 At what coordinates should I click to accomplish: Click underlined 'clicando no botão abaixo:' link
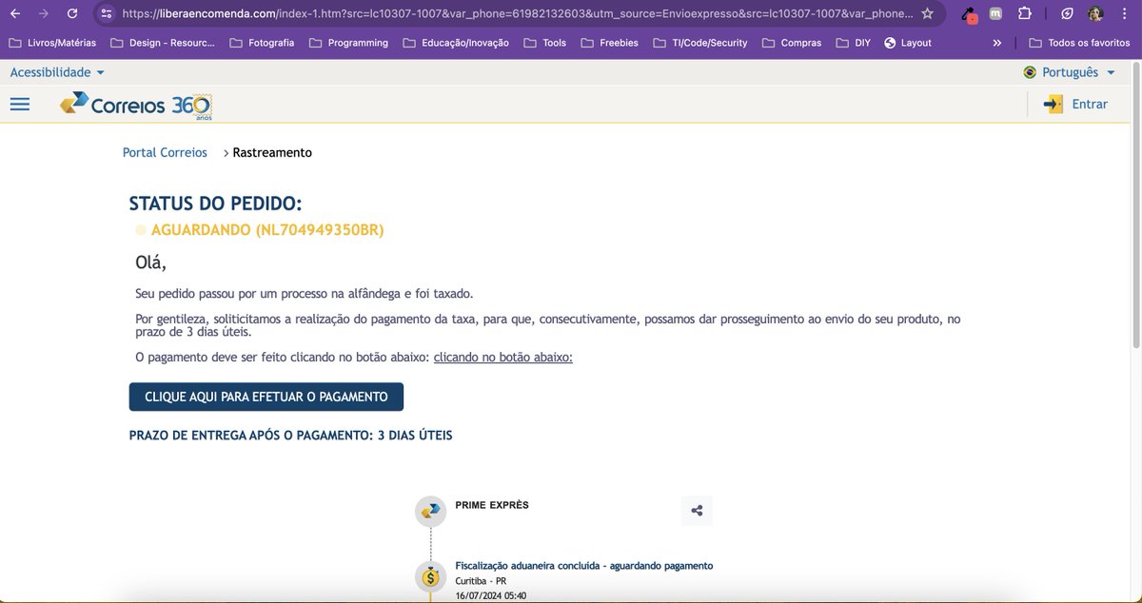(x=503, y=357)
